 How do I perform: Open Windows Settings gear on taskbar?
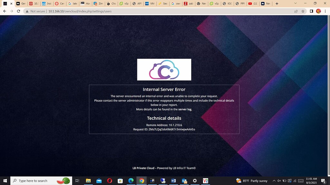[x=195, y=181]
